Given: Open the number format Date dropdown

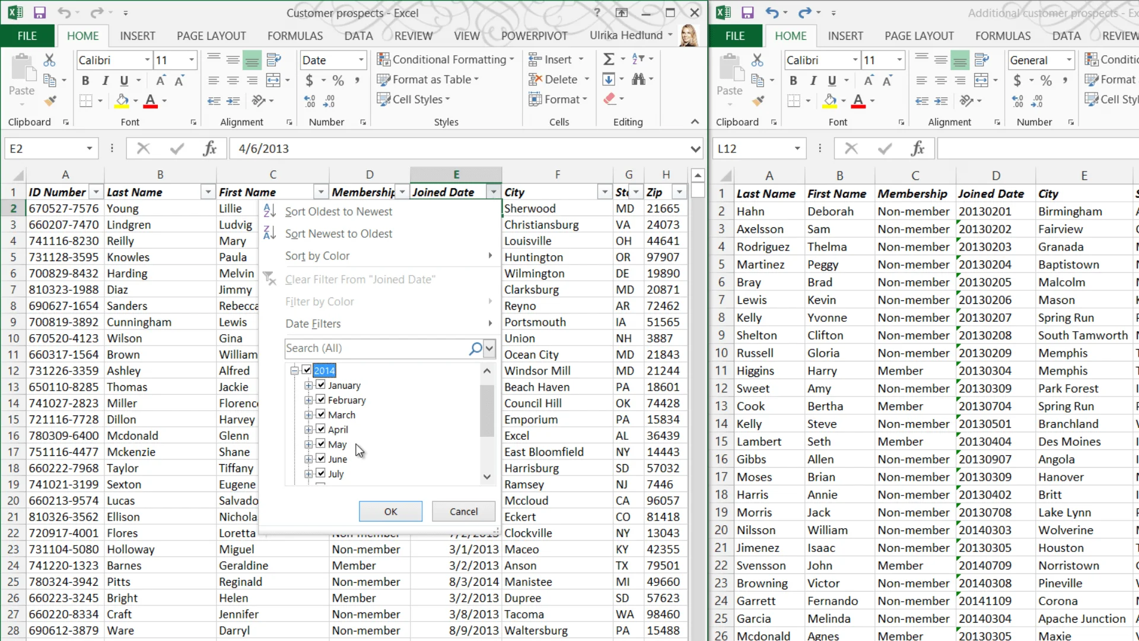Looking at the screenshot, I should point(361,60).
